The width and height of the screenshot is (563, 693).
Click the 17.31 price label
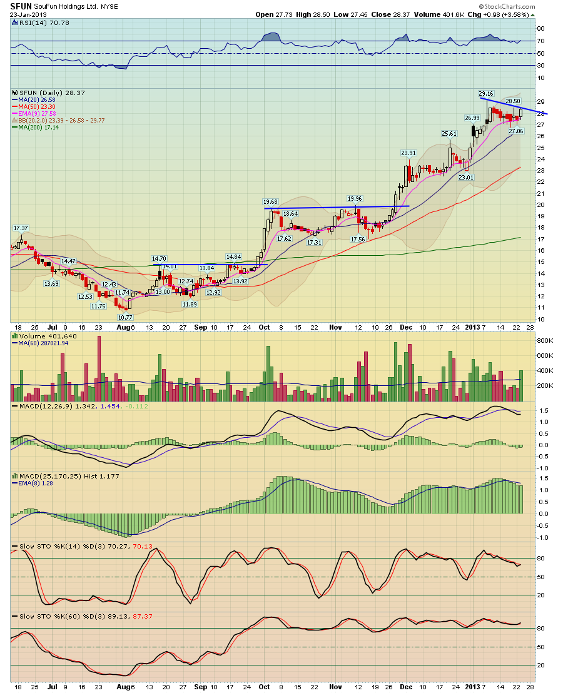(x=315, y=242)
